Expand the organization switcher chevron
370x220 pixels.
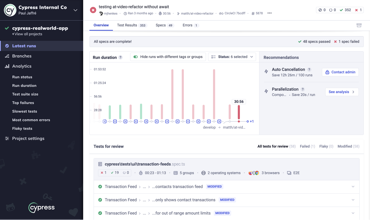(75, 10)
